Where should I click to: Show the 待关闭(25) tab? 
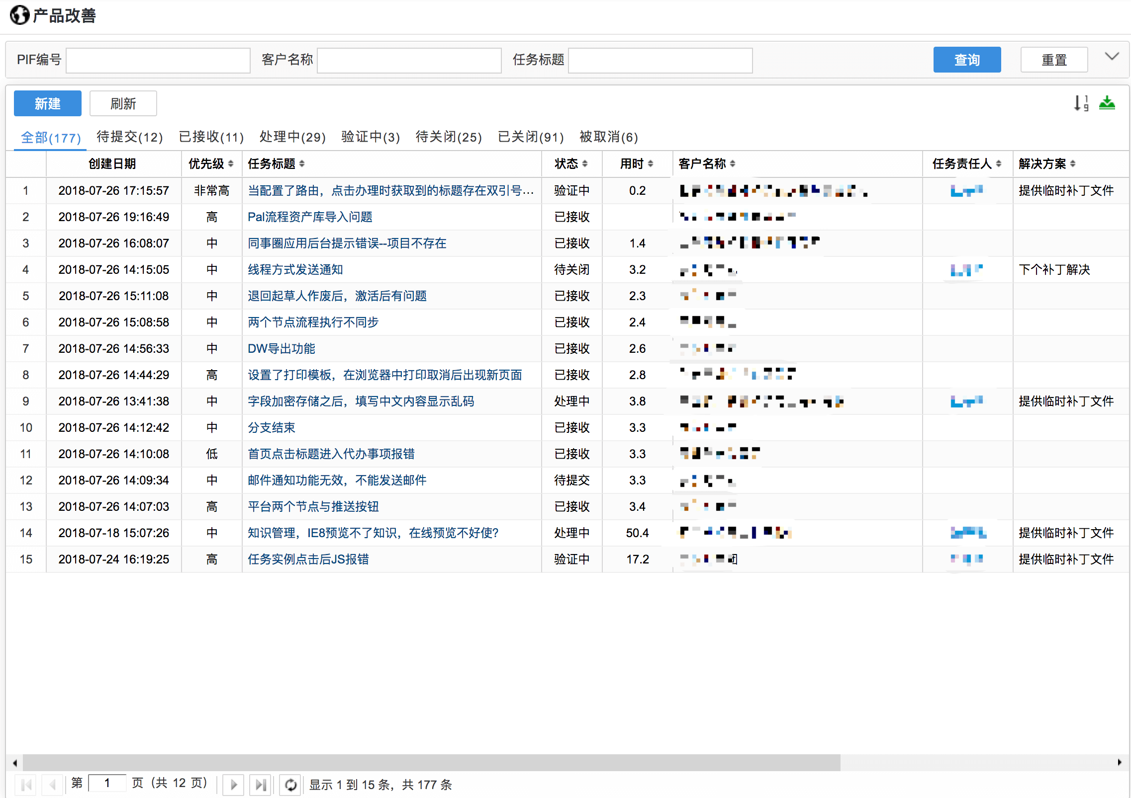coord(449,137)
